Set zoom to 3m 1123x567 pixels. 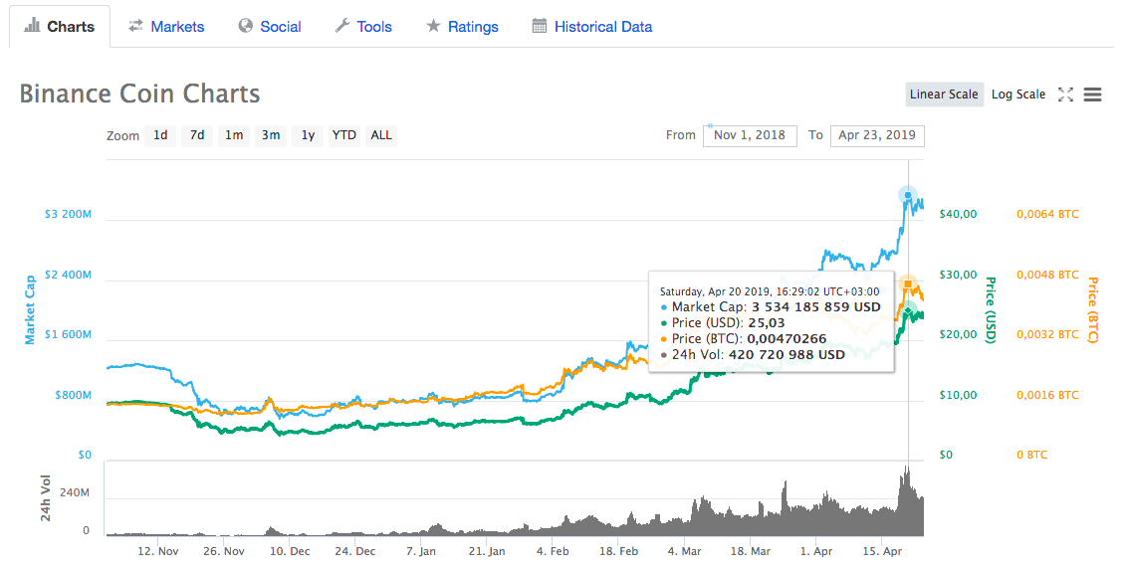click(x=271, y=135)
